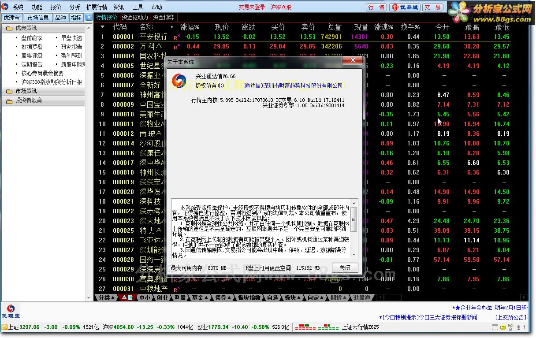
Task: Switch to the 中小 bottom tab
Action: point(145,297)
